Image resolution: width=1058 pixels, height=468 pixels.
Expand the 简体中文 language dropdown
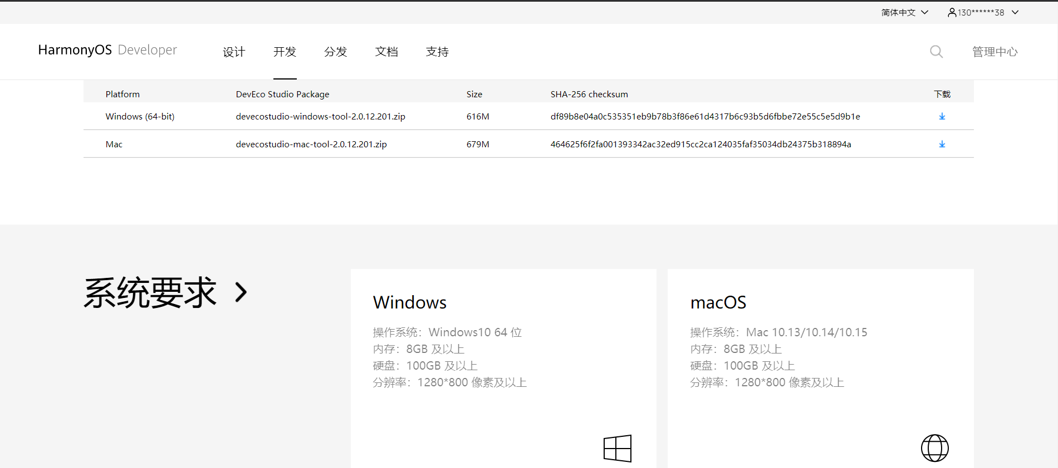pos(904,12)
